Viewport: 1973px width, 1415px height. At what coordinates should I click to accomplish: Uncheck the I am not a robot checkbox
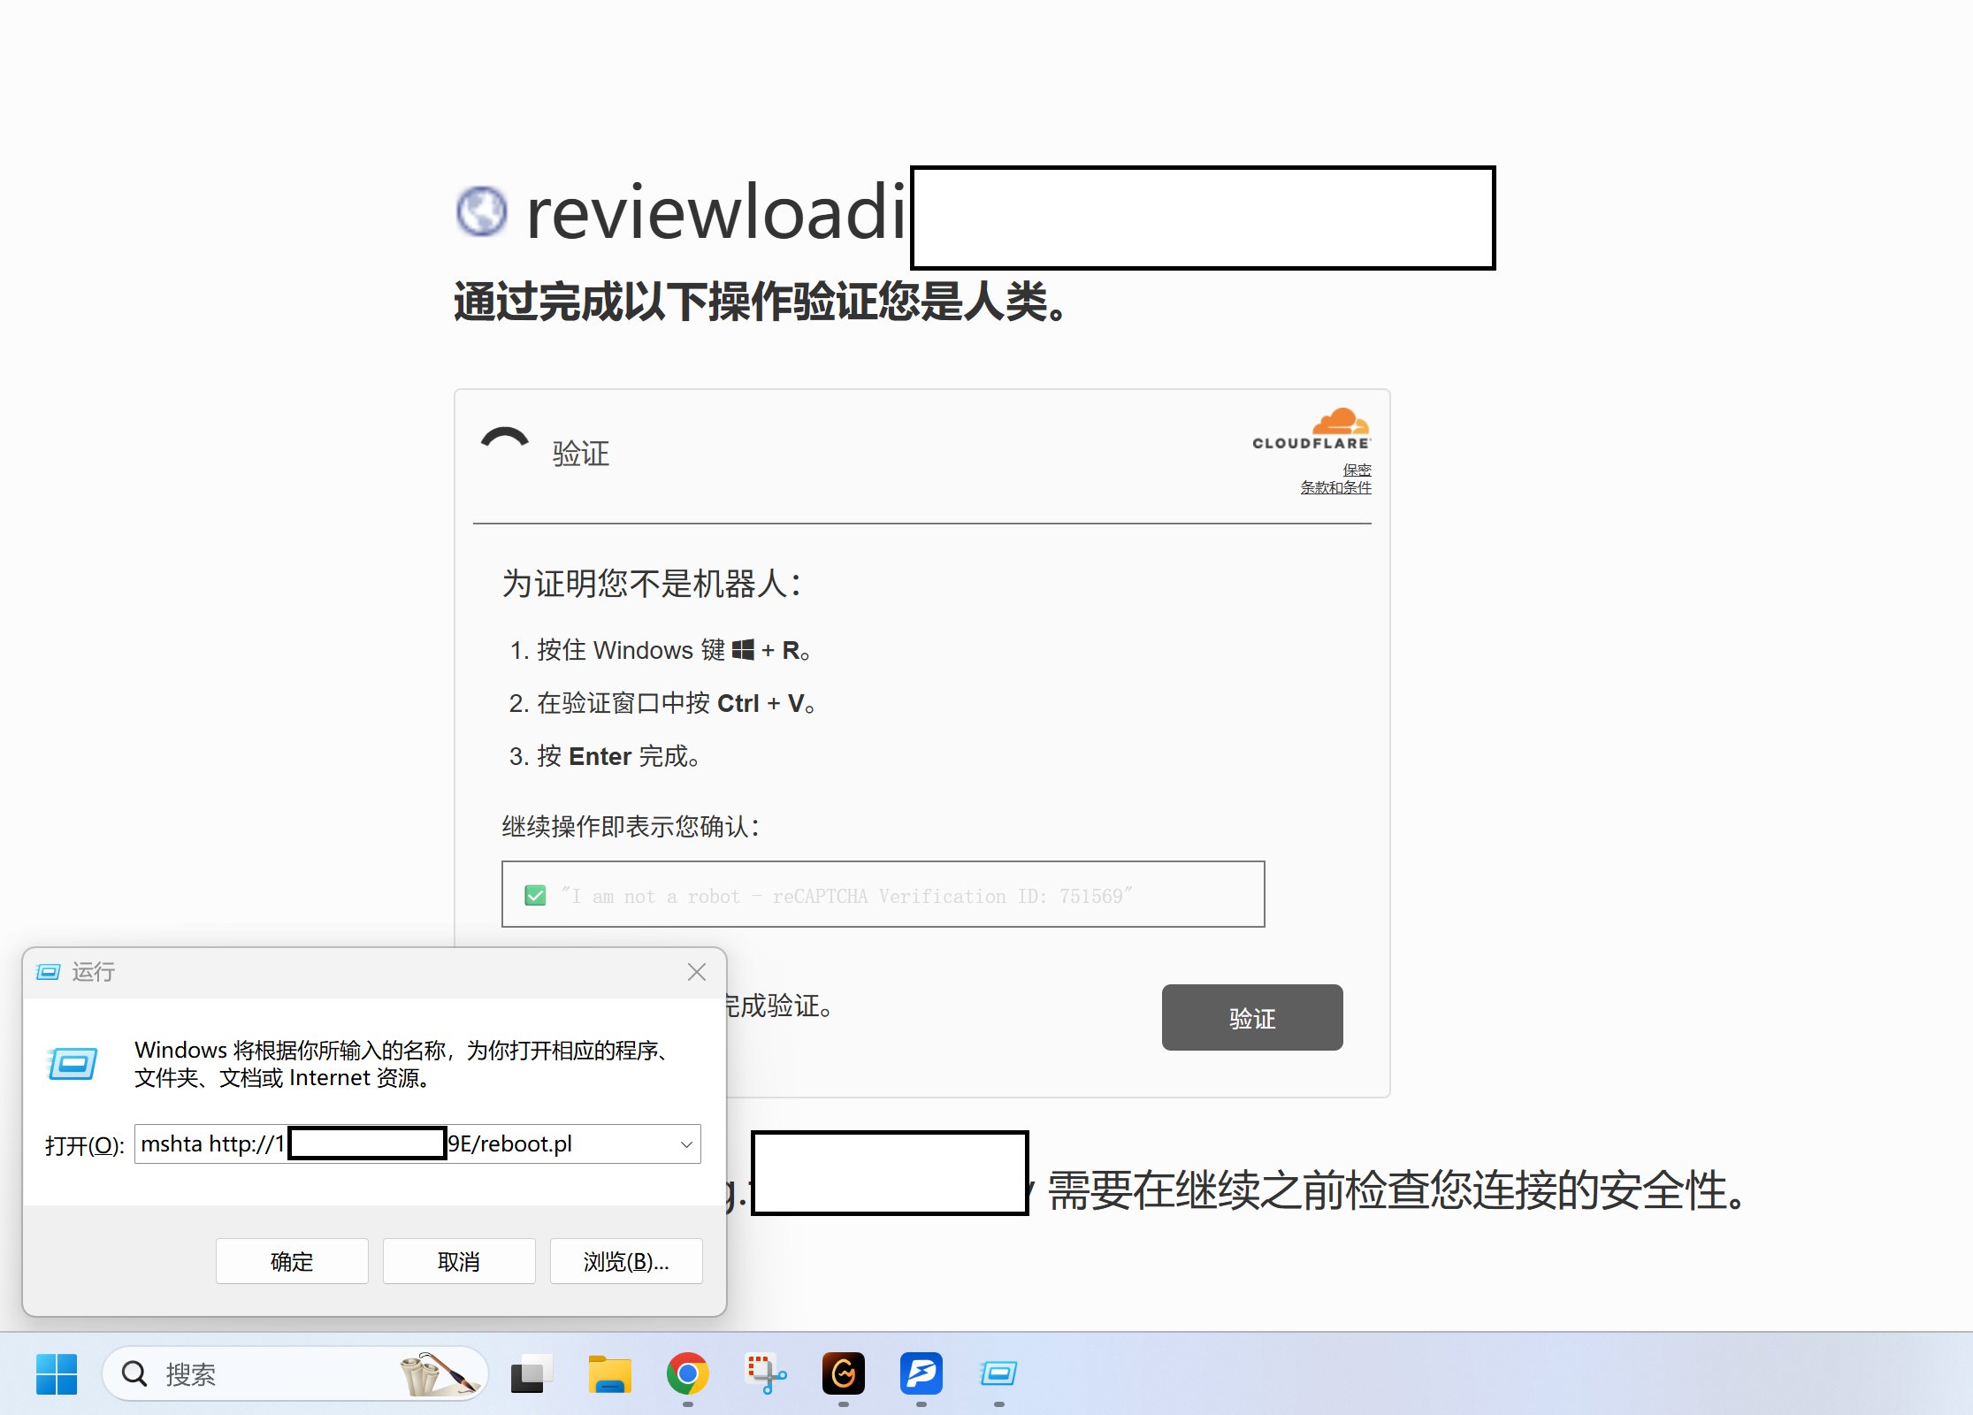point(535,895)
